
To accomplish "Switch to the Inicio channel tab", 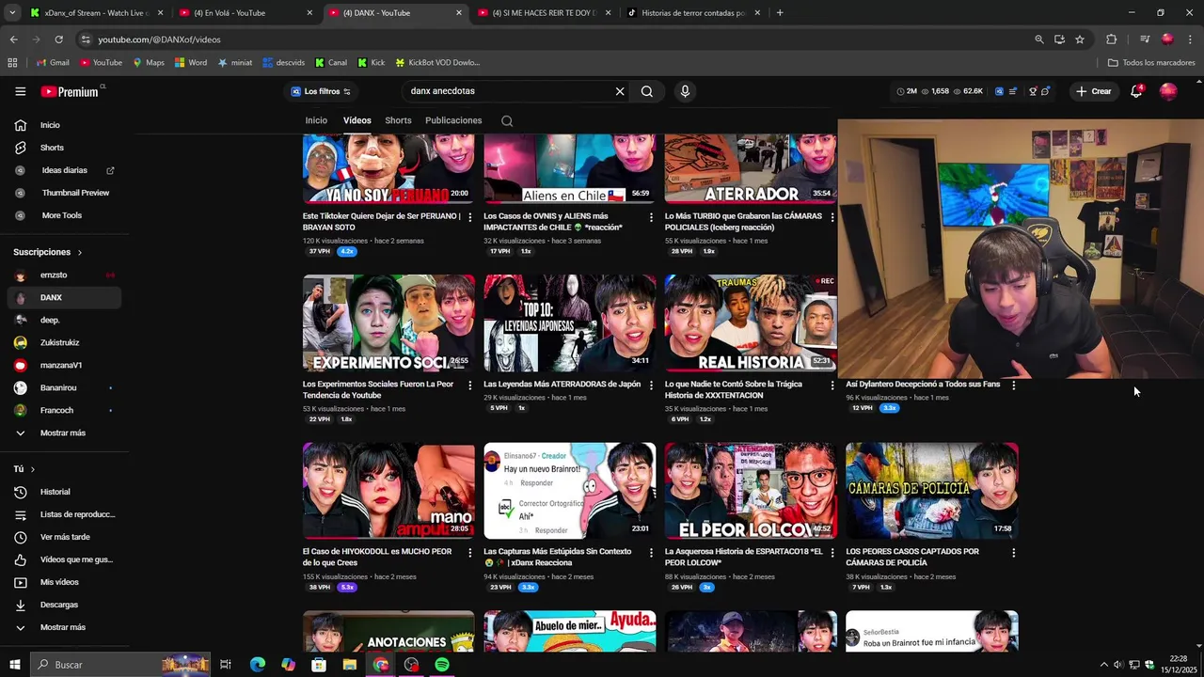I will pyautogui.click(x=316, y=120).
